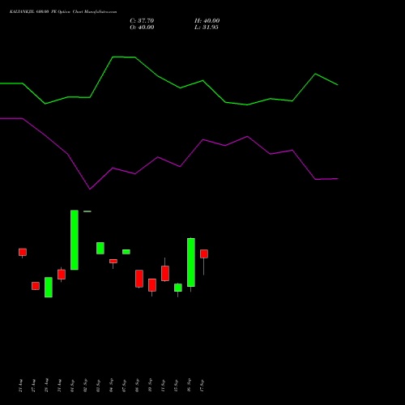
Task: Click the low value "L: 31.95"
Action: point(207,28)
